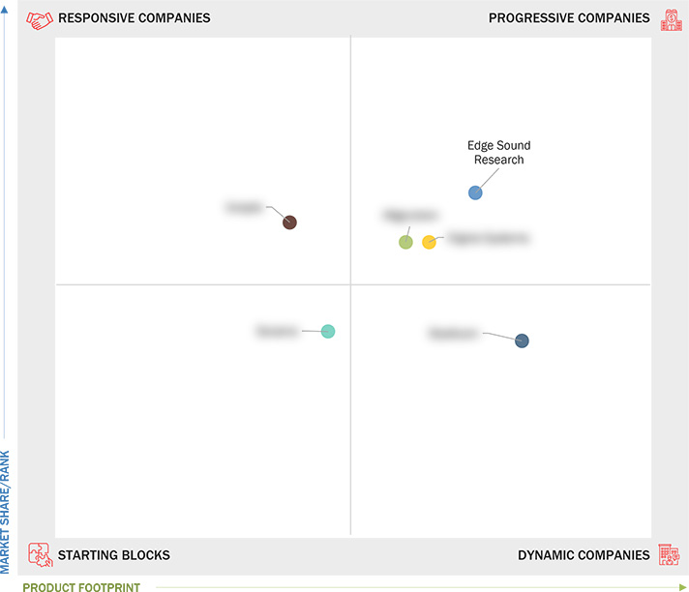Viewport: 689px width, 592px height.
Task: Click the Edge Sound Research label
Action: [x=498, y=153]
